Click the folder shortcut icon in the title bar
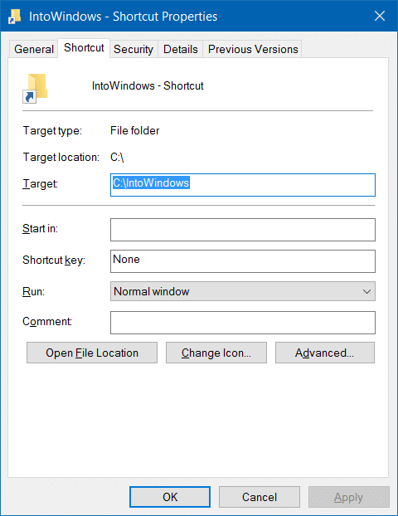The width and height of the screenshot is (398, 516). click(x=14, y=16)
